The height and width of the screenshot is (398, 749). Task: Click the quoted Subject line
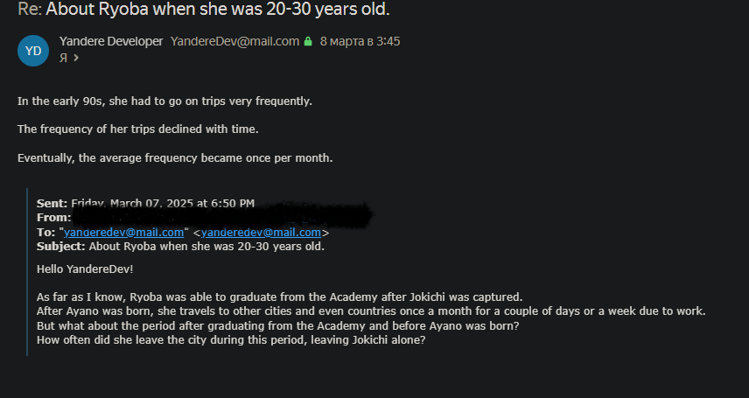[x=180, y=246]
